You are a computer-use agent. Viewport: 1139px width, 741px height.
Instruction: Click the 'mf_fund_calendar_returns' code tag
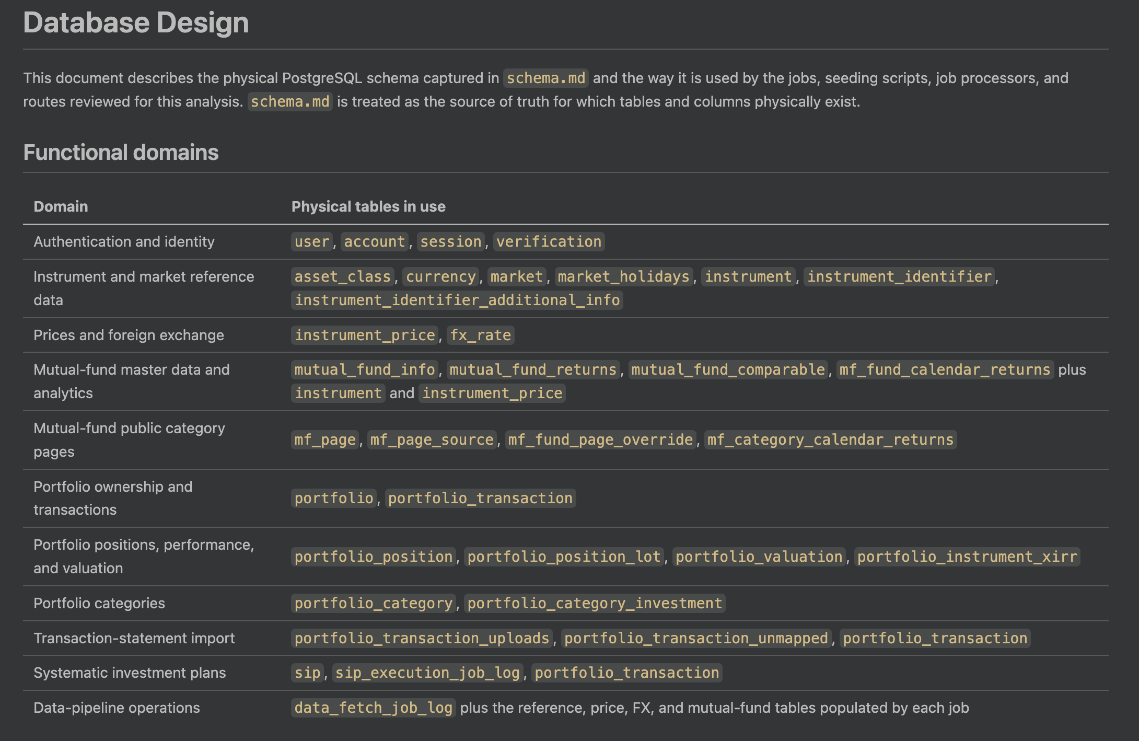pos(945,369)
